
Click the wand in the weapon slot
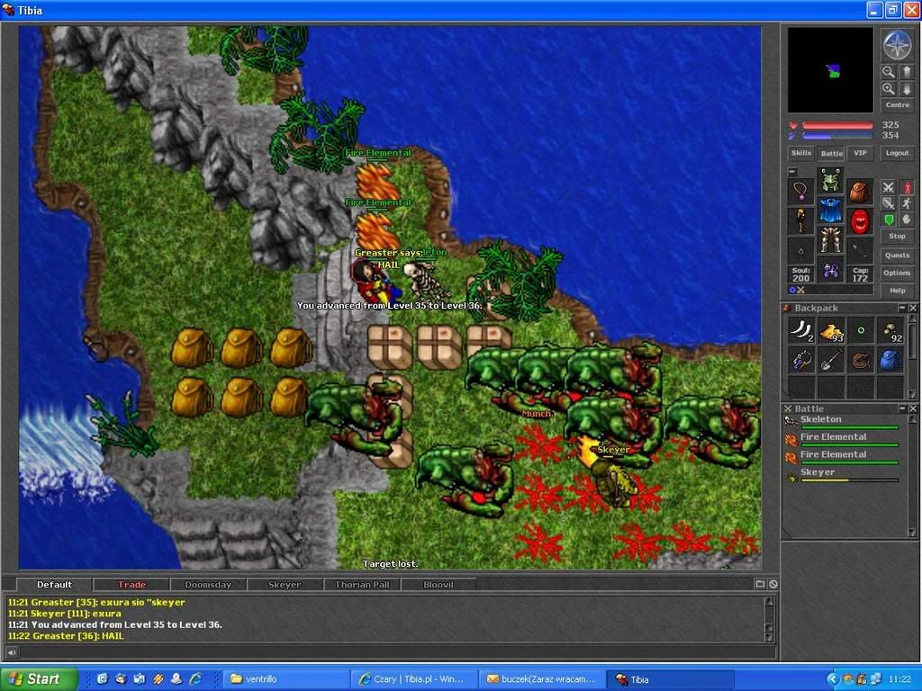pyautogui.click(x=800, y=221)
